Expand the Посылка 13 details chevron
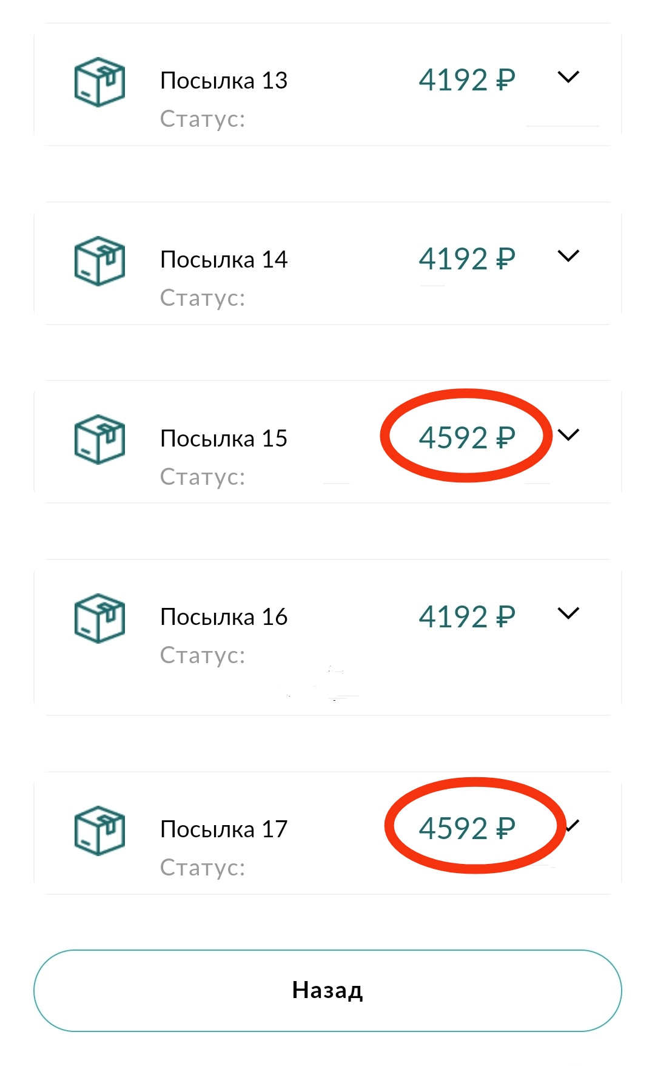This screenshot has height=1066, width=655. (568, 77)
